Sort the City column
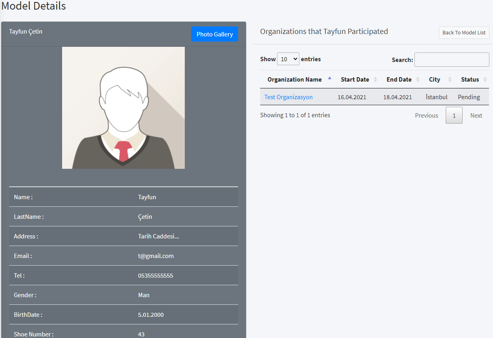 point(434,79)
